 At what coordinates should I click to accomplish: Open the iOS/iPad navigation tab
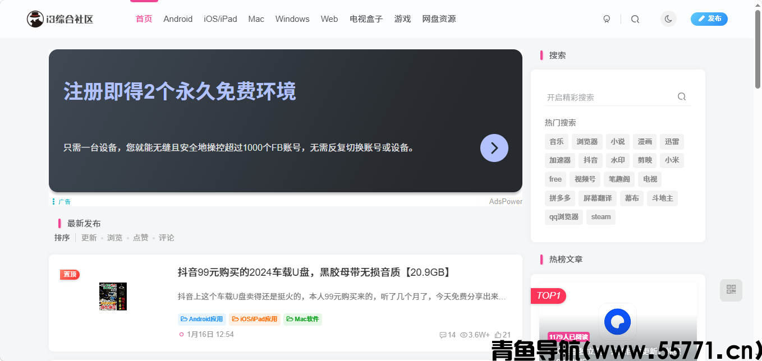point(221,19)
